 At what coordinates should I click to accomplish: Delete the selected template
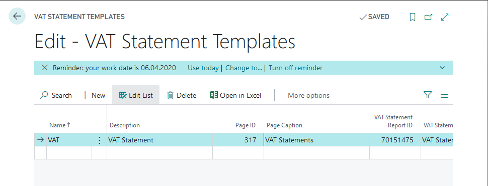182,95
